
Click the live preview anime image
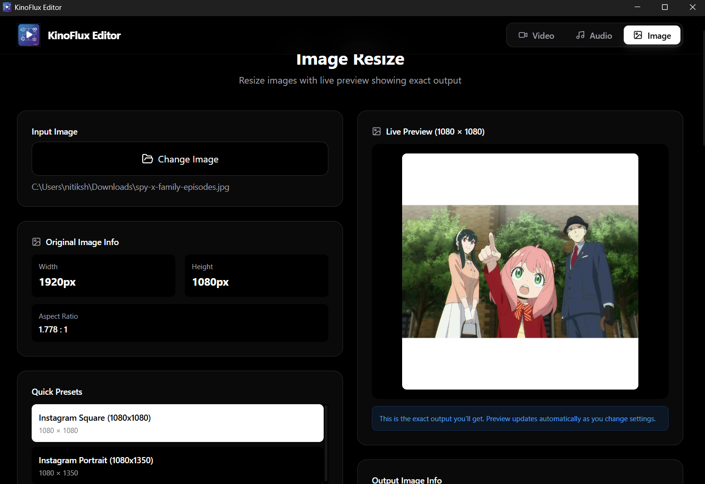520,272
